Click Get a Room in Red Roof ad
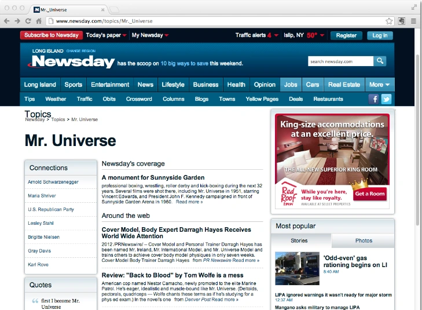This screenshot has height=310, width=422. pyautogui.click(x=370, y=194)
